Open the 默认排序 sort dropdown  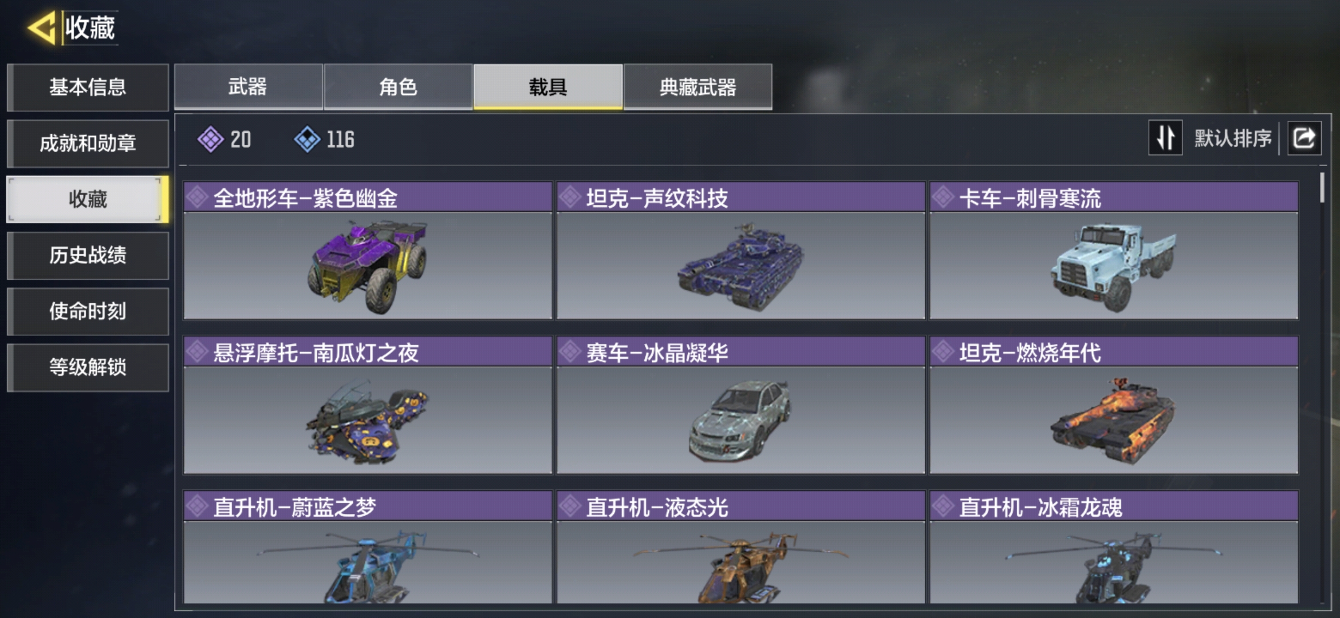tap(1232, 138)
